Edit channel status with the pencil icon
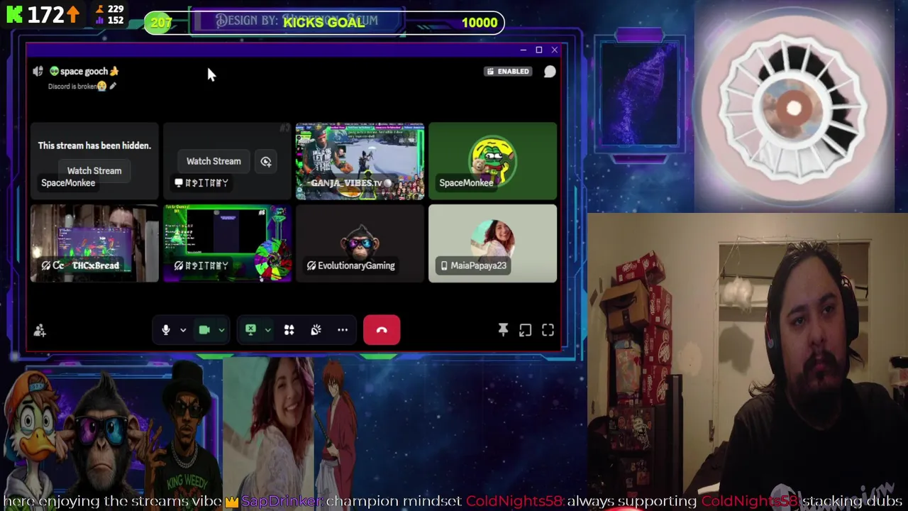Viewport: 908px width, 511px height. 113,86
